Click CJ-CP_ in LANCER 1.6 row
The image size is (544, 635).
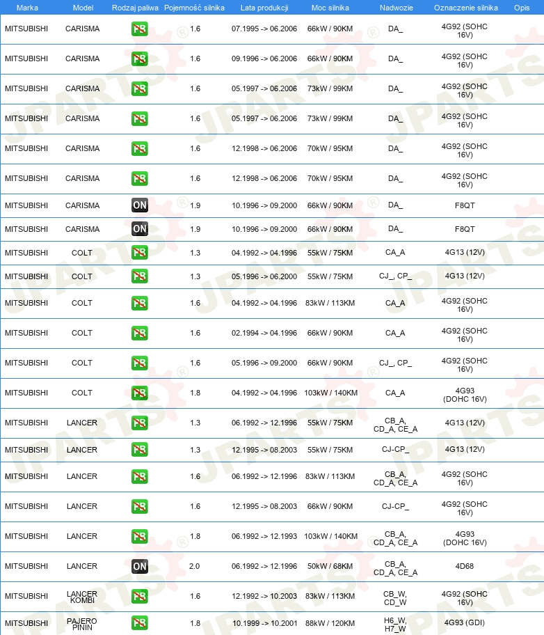coord(395,507)
